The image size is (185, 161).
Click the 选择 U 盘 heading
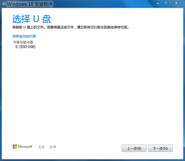[32, 19]
